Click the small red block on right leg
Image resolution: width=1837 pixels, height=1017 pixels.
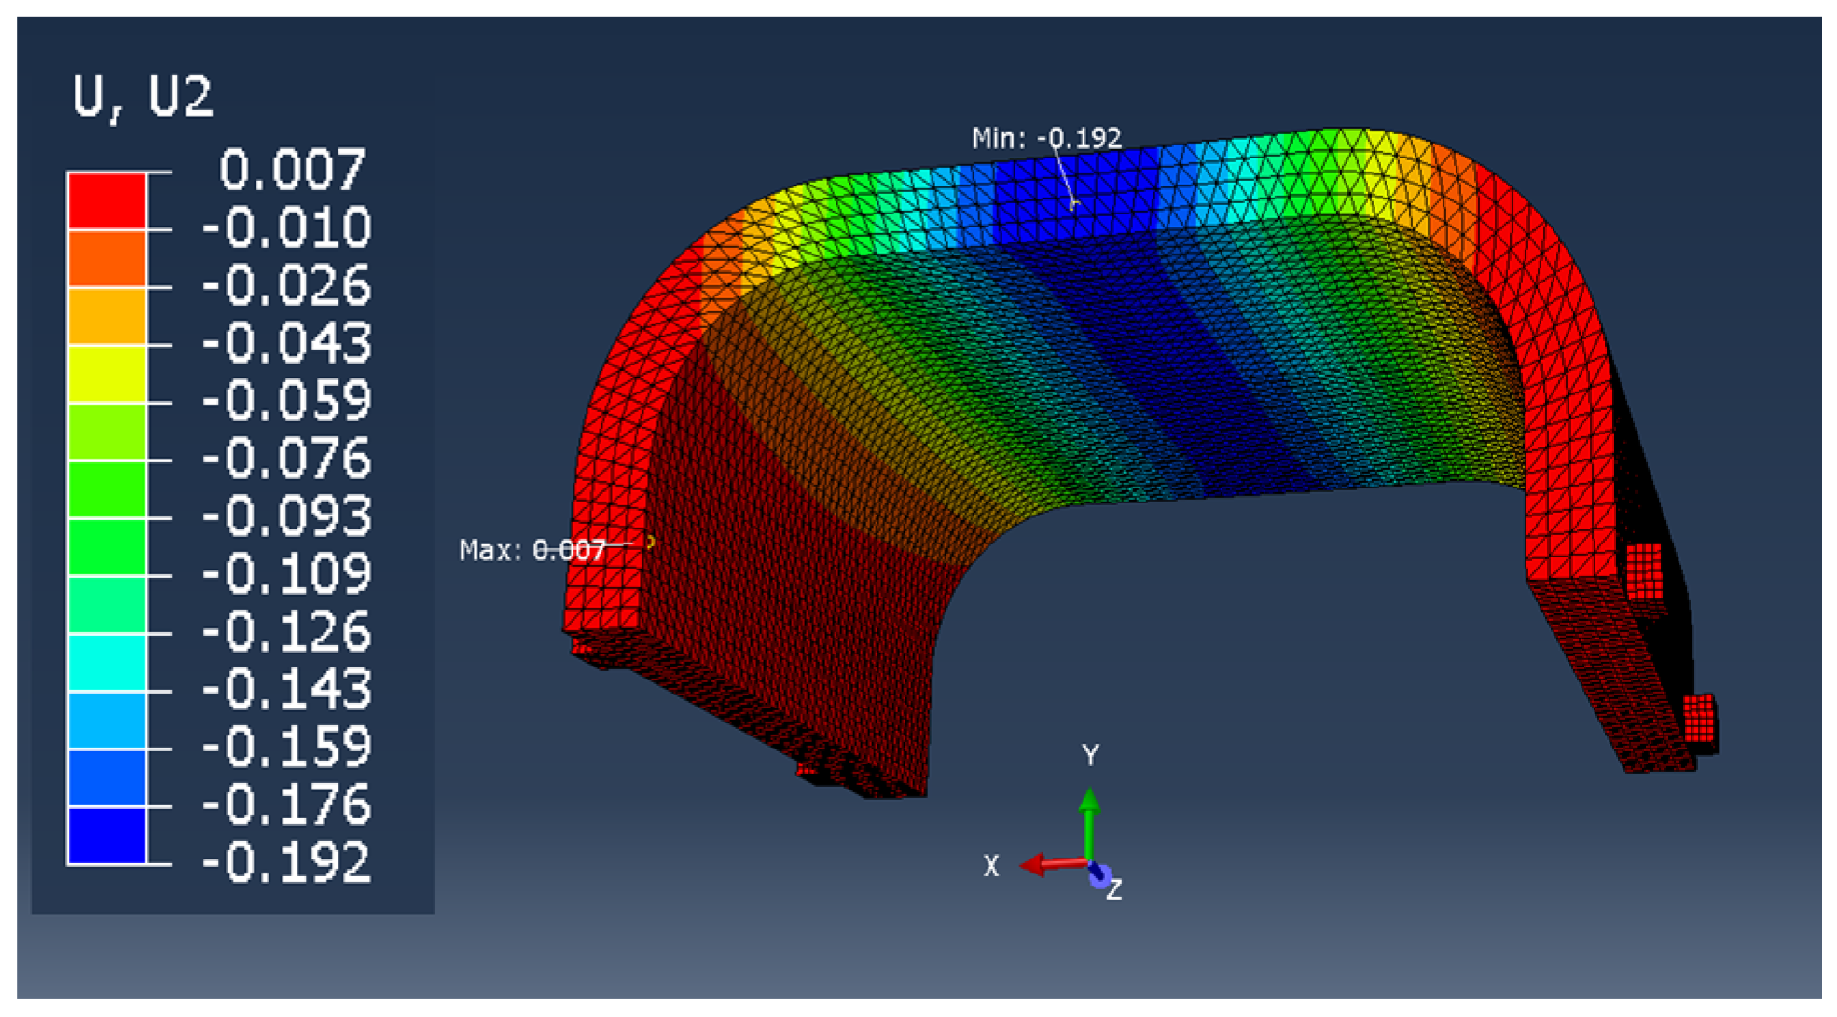[x=1644, y=570]
